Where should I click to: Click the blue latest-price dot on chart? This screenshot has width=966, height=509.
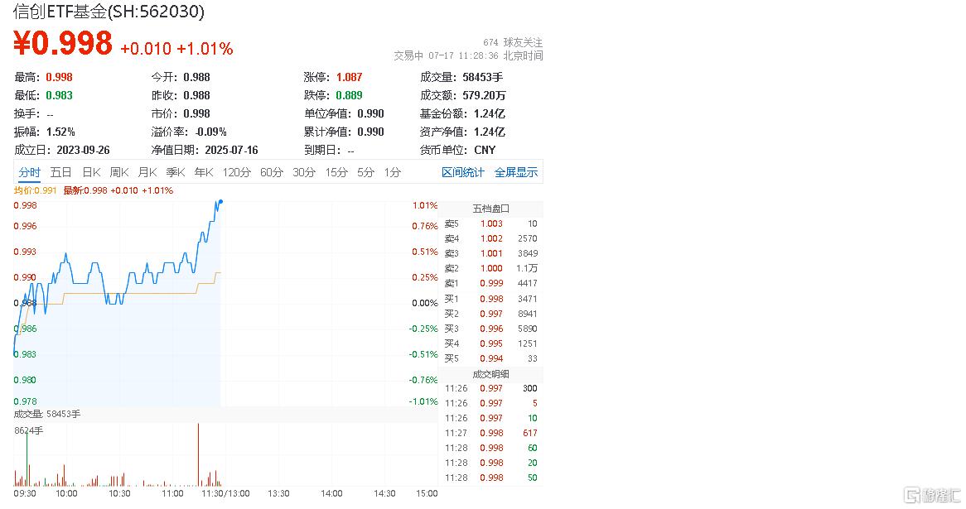220,201
